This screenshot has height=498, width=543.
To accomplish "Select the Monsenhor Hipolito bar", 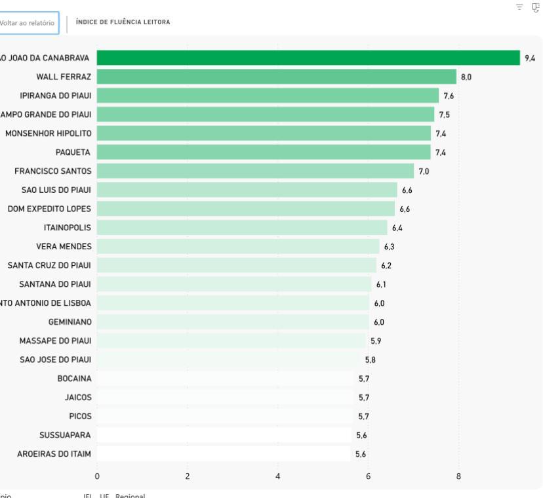I will (x=264, y=133).
